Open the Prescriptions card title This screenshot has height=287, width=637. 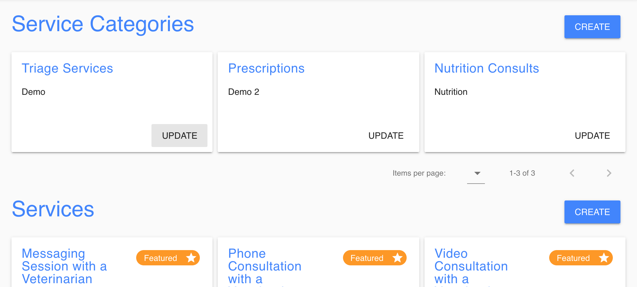click(266, 68)
